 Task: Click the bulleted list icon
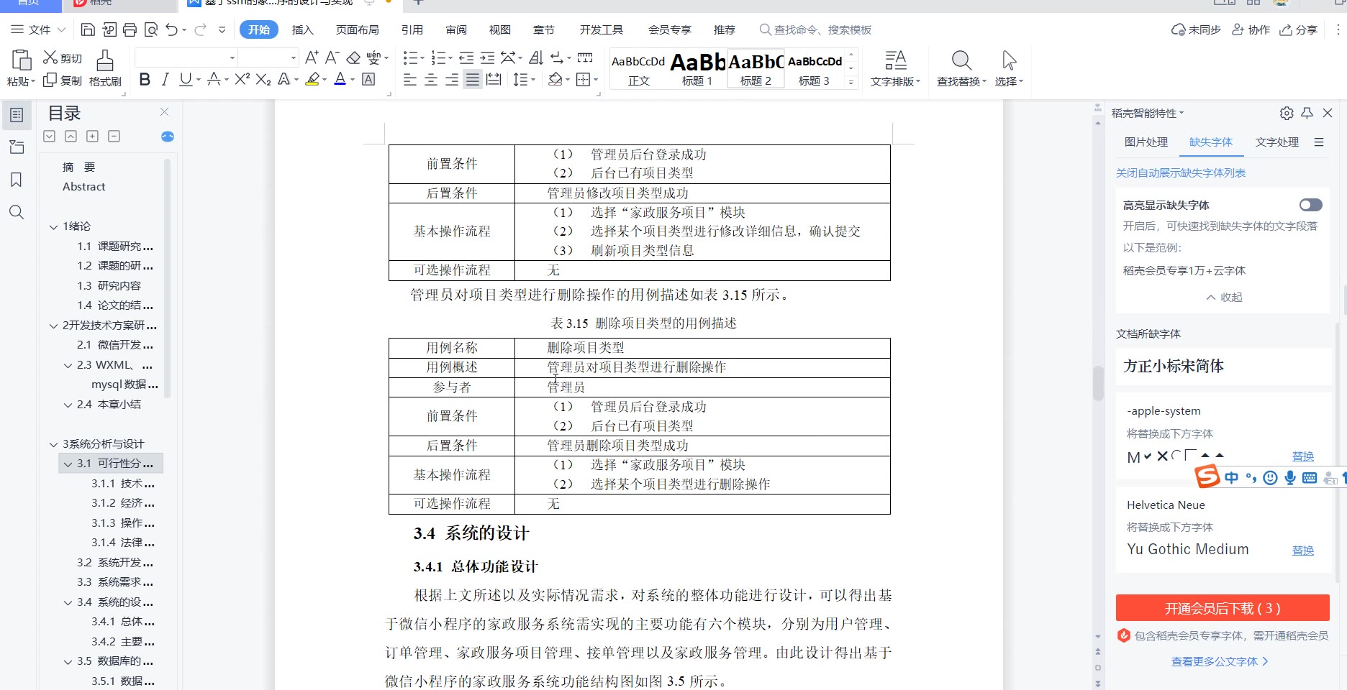click(x=409, y=57)
